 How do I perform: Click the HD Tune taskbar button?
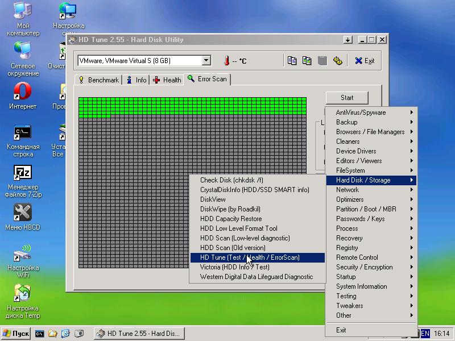tap(139, 334)
